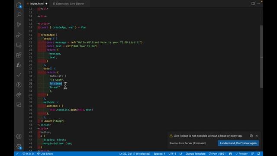277x156 pixels.
Task: Change end of line sequence LF
Action: click(x=181, y=154)
